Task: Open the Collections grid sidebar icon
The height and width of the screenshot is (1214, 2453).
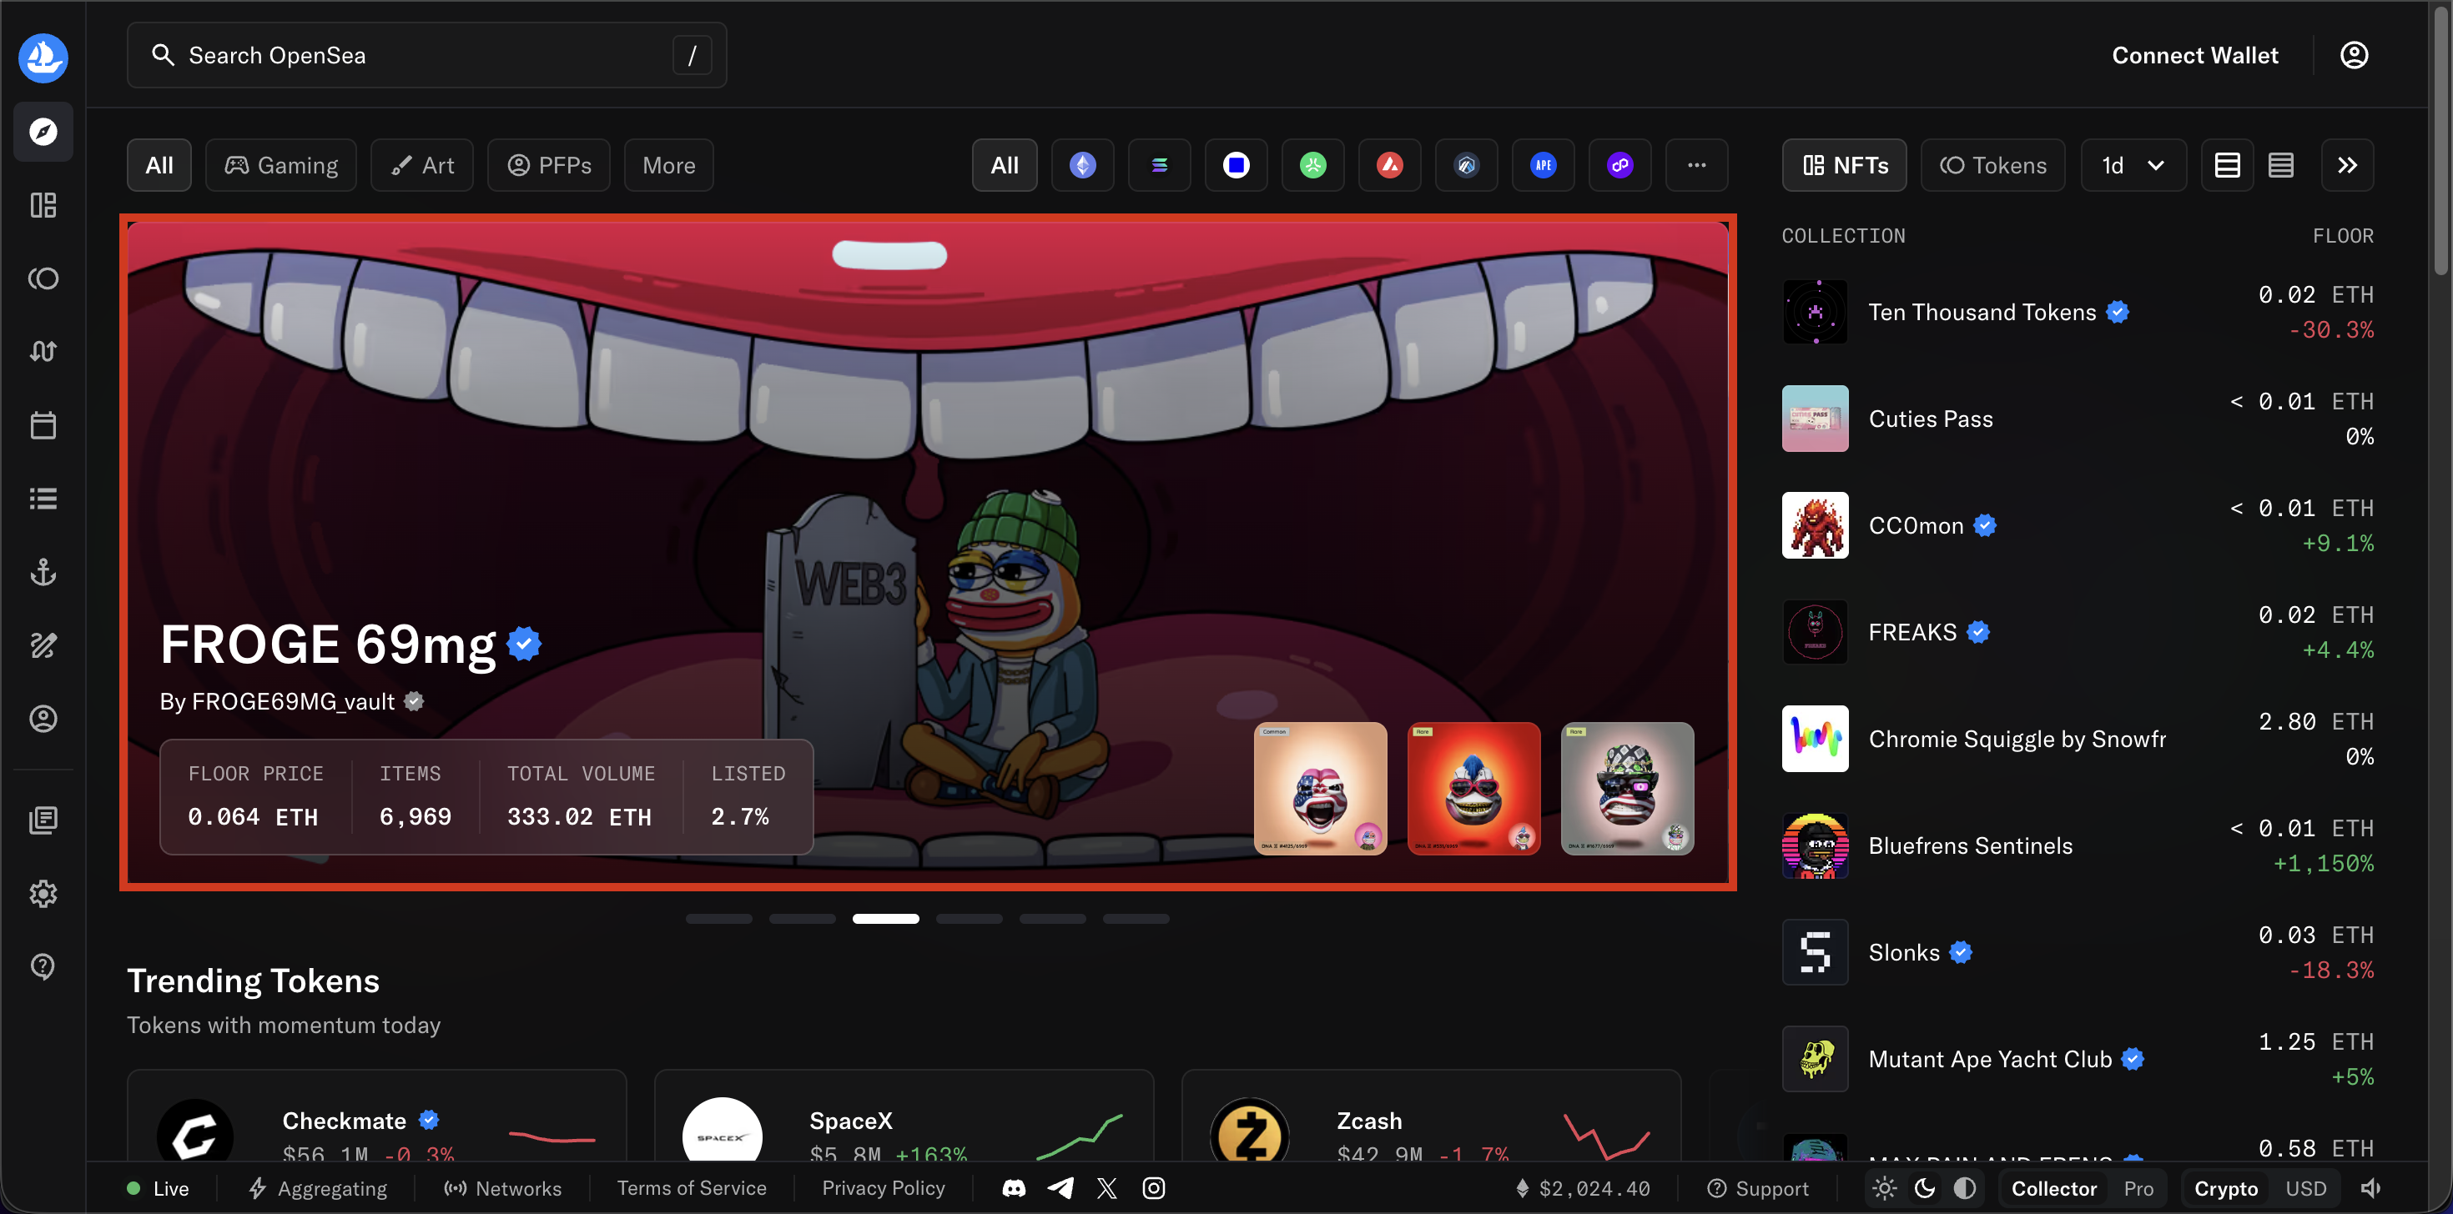Action: pos(43,205)
